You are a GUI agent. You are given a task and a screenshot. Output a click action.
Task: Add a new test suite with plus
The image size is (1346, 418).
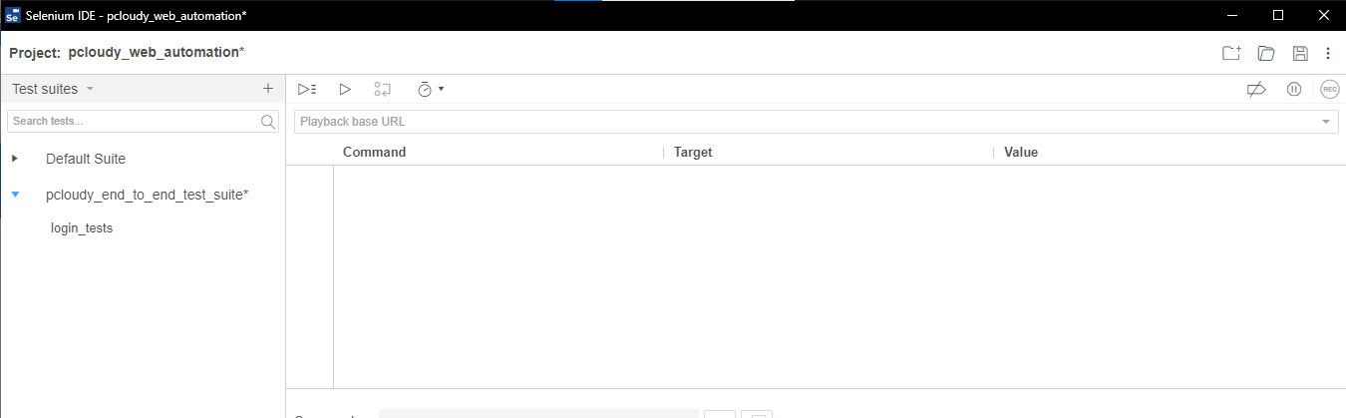pos(268,89)
